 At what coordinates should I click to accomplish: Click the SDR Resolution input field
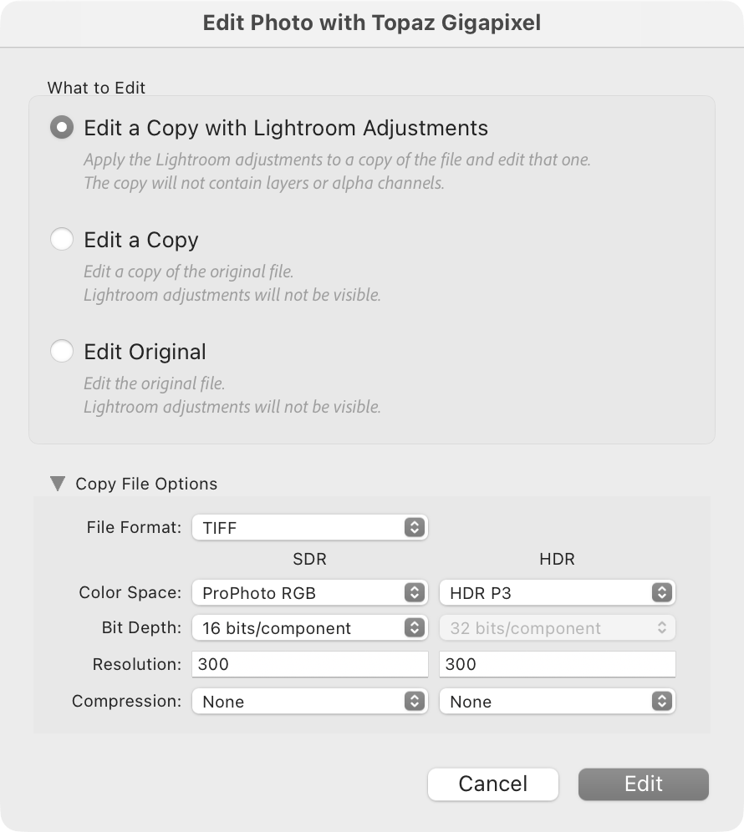(x=309, y=665)
